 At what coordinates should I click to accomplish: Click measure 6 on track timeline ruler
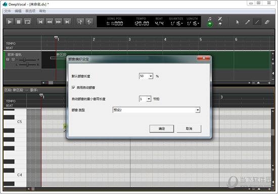236,39
